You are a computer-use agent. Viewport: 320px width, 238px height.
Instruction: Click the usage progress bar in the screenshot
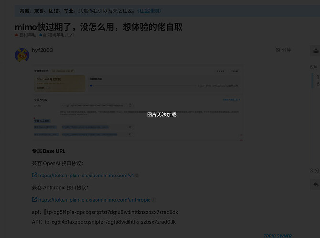143,86
